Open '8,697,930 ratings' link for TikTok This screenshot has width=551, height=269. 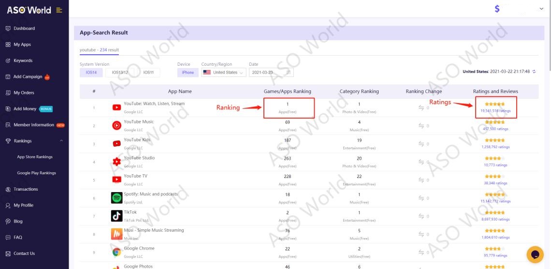[495, 220]
